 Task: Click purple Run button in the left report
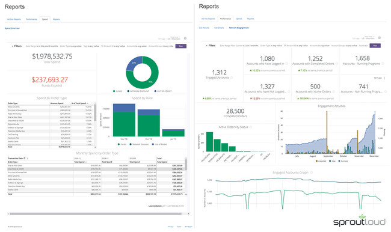pos(181,46)
